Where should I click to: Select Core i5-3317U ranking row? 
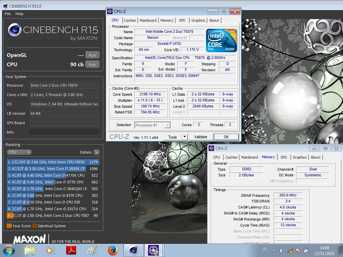coord(53,209)
